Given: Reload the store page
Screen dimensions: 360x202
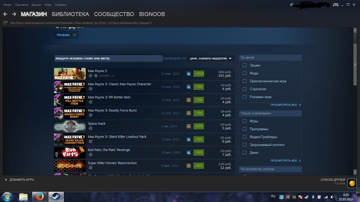Looking at the screenshot, I should pyautogui.click(x=5, y=23).
